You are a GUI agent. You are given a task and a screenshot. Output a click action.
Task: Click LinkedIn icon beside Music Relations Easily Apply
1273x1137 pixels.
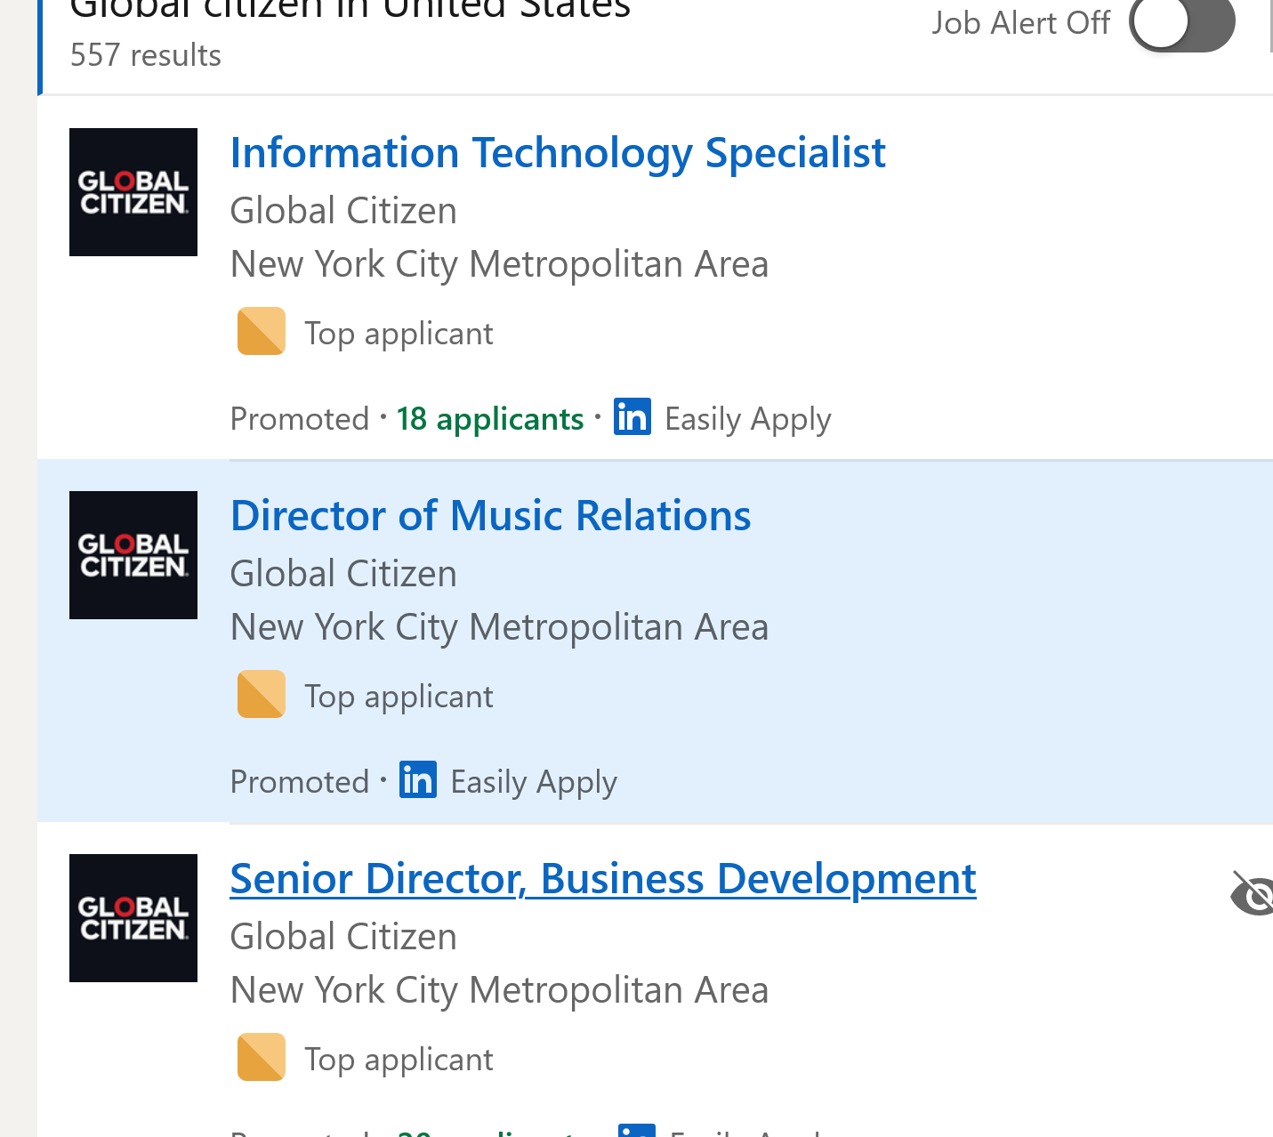click(x=418, y=780)
